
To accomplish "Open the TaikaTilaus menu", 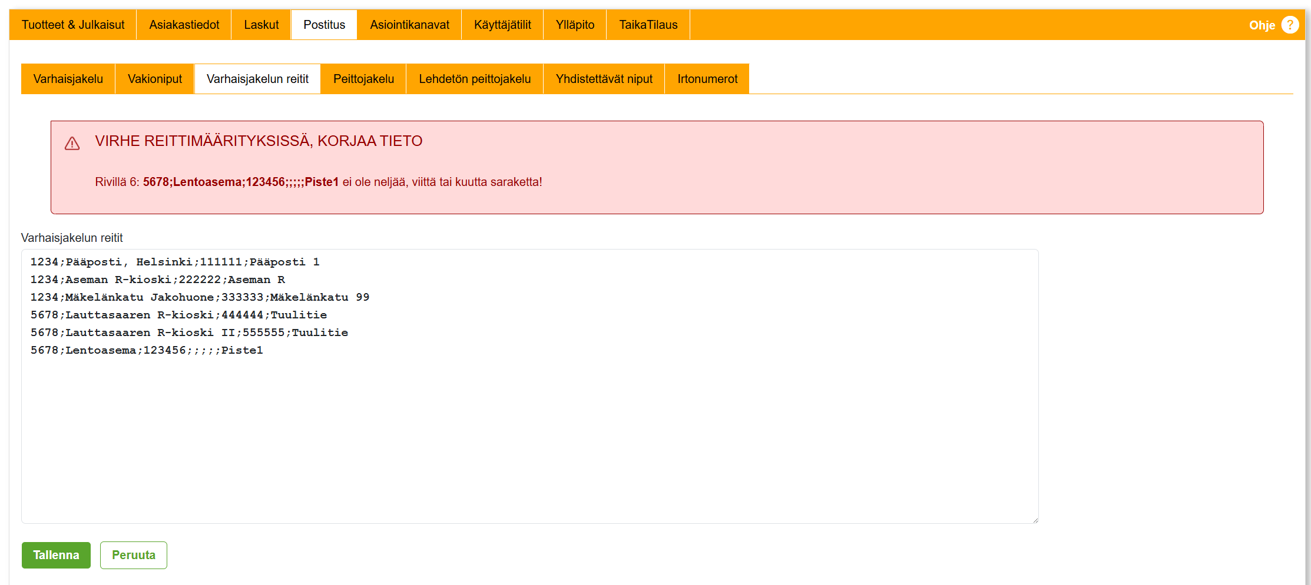I will pyautogui.click(x=648, y=25).
